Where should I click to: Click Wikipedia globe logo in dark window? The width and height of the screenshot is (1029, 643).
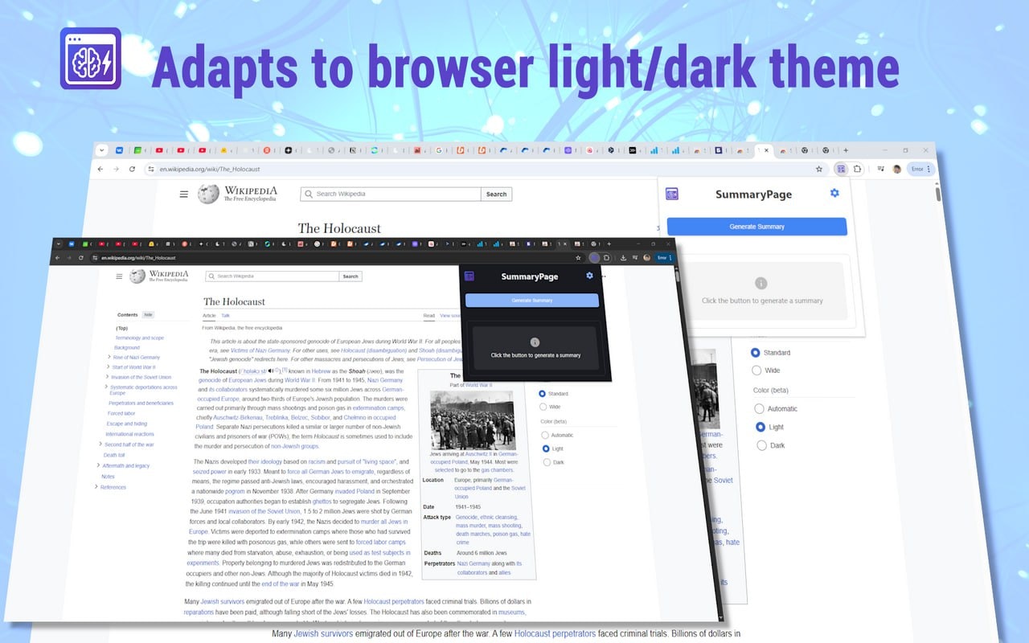pyautogui.click(x=137, y=276)
